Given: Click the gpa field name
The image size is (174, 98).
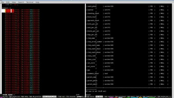Looking at the screenshot, I should pyautogui.click(x=89, y=70).
